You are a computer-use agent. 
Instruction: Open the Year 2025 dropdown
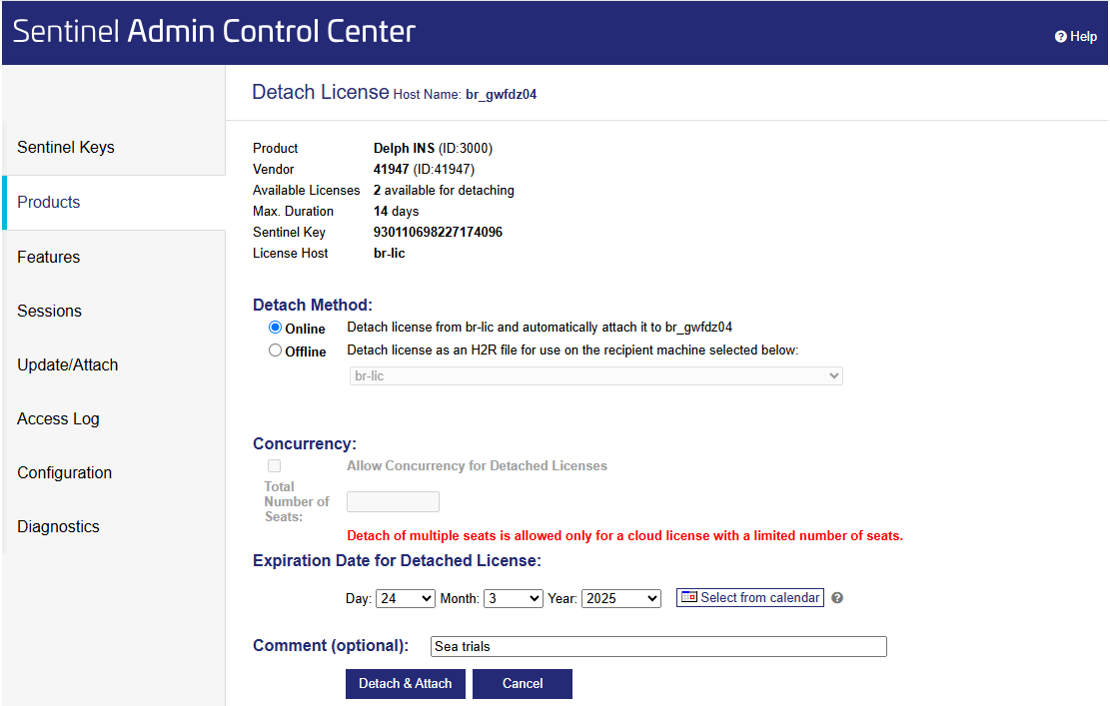point(620,599)
